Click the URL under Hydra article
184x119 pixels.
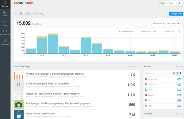coord(48,117)
